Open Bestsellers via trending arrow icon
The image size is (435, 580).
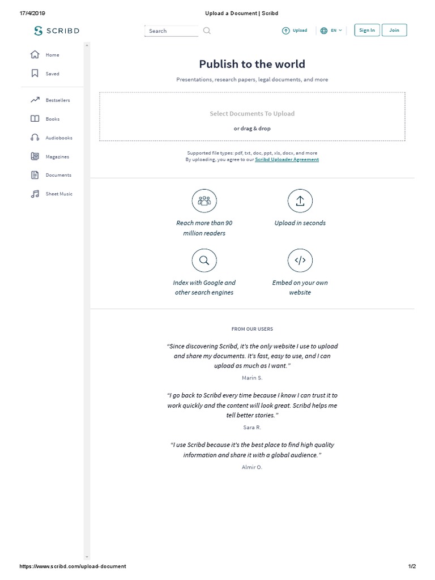[x=35, y=100]
